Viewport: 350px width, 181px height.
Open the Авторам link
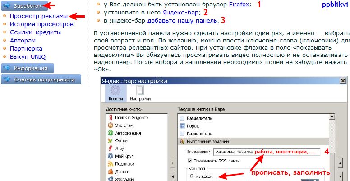(x=23, y=41)
